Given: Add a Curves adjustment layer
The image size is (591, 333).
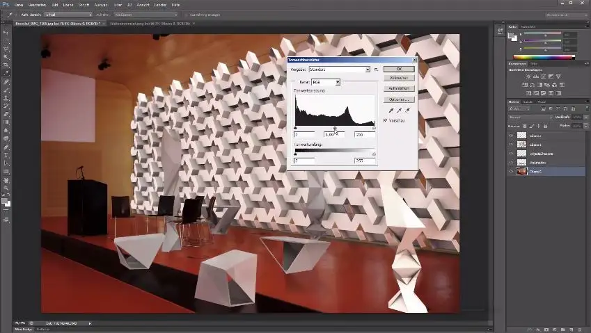Looking at the screenshot, I should click(543, 76).
